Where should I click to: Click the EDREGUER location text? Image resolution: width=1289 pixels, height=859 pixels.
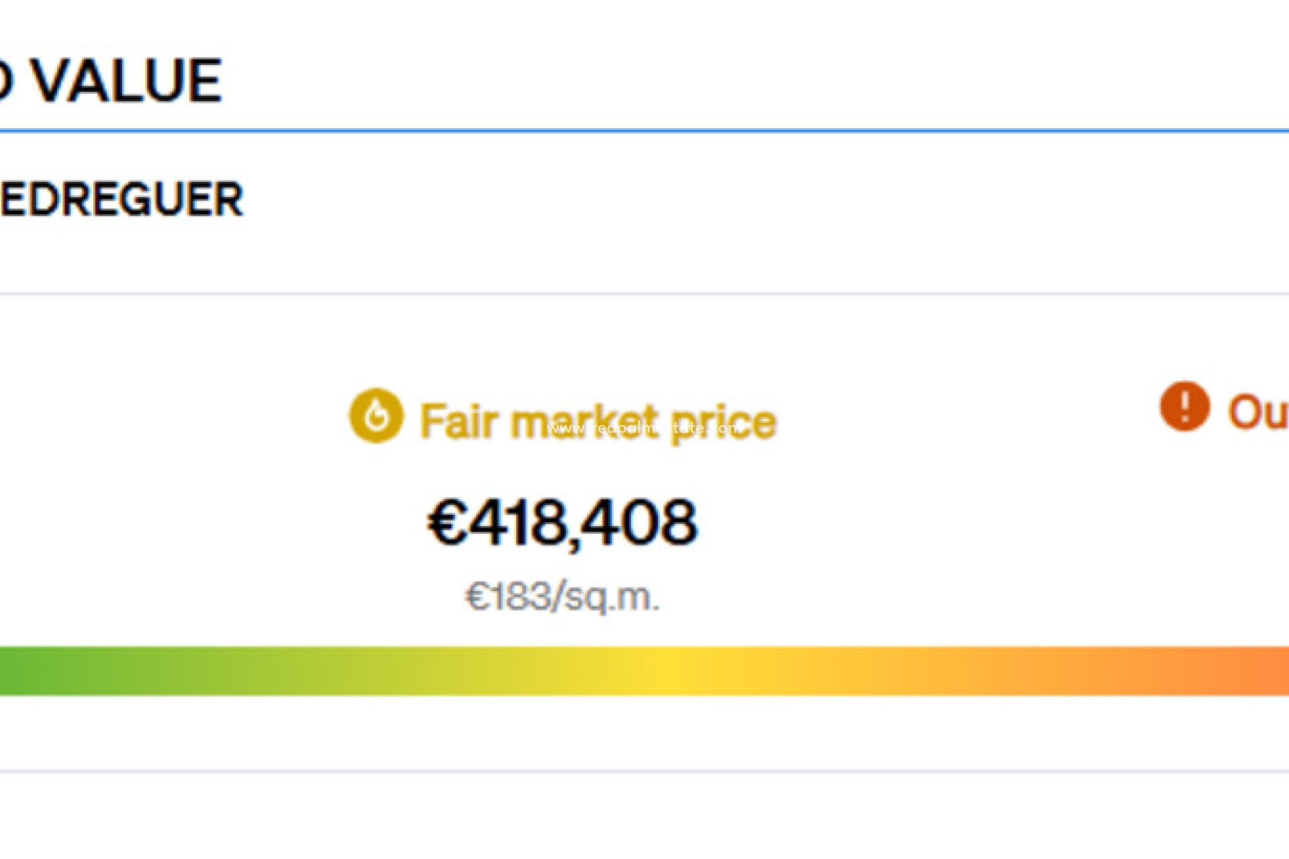click(x=121, y=199)
